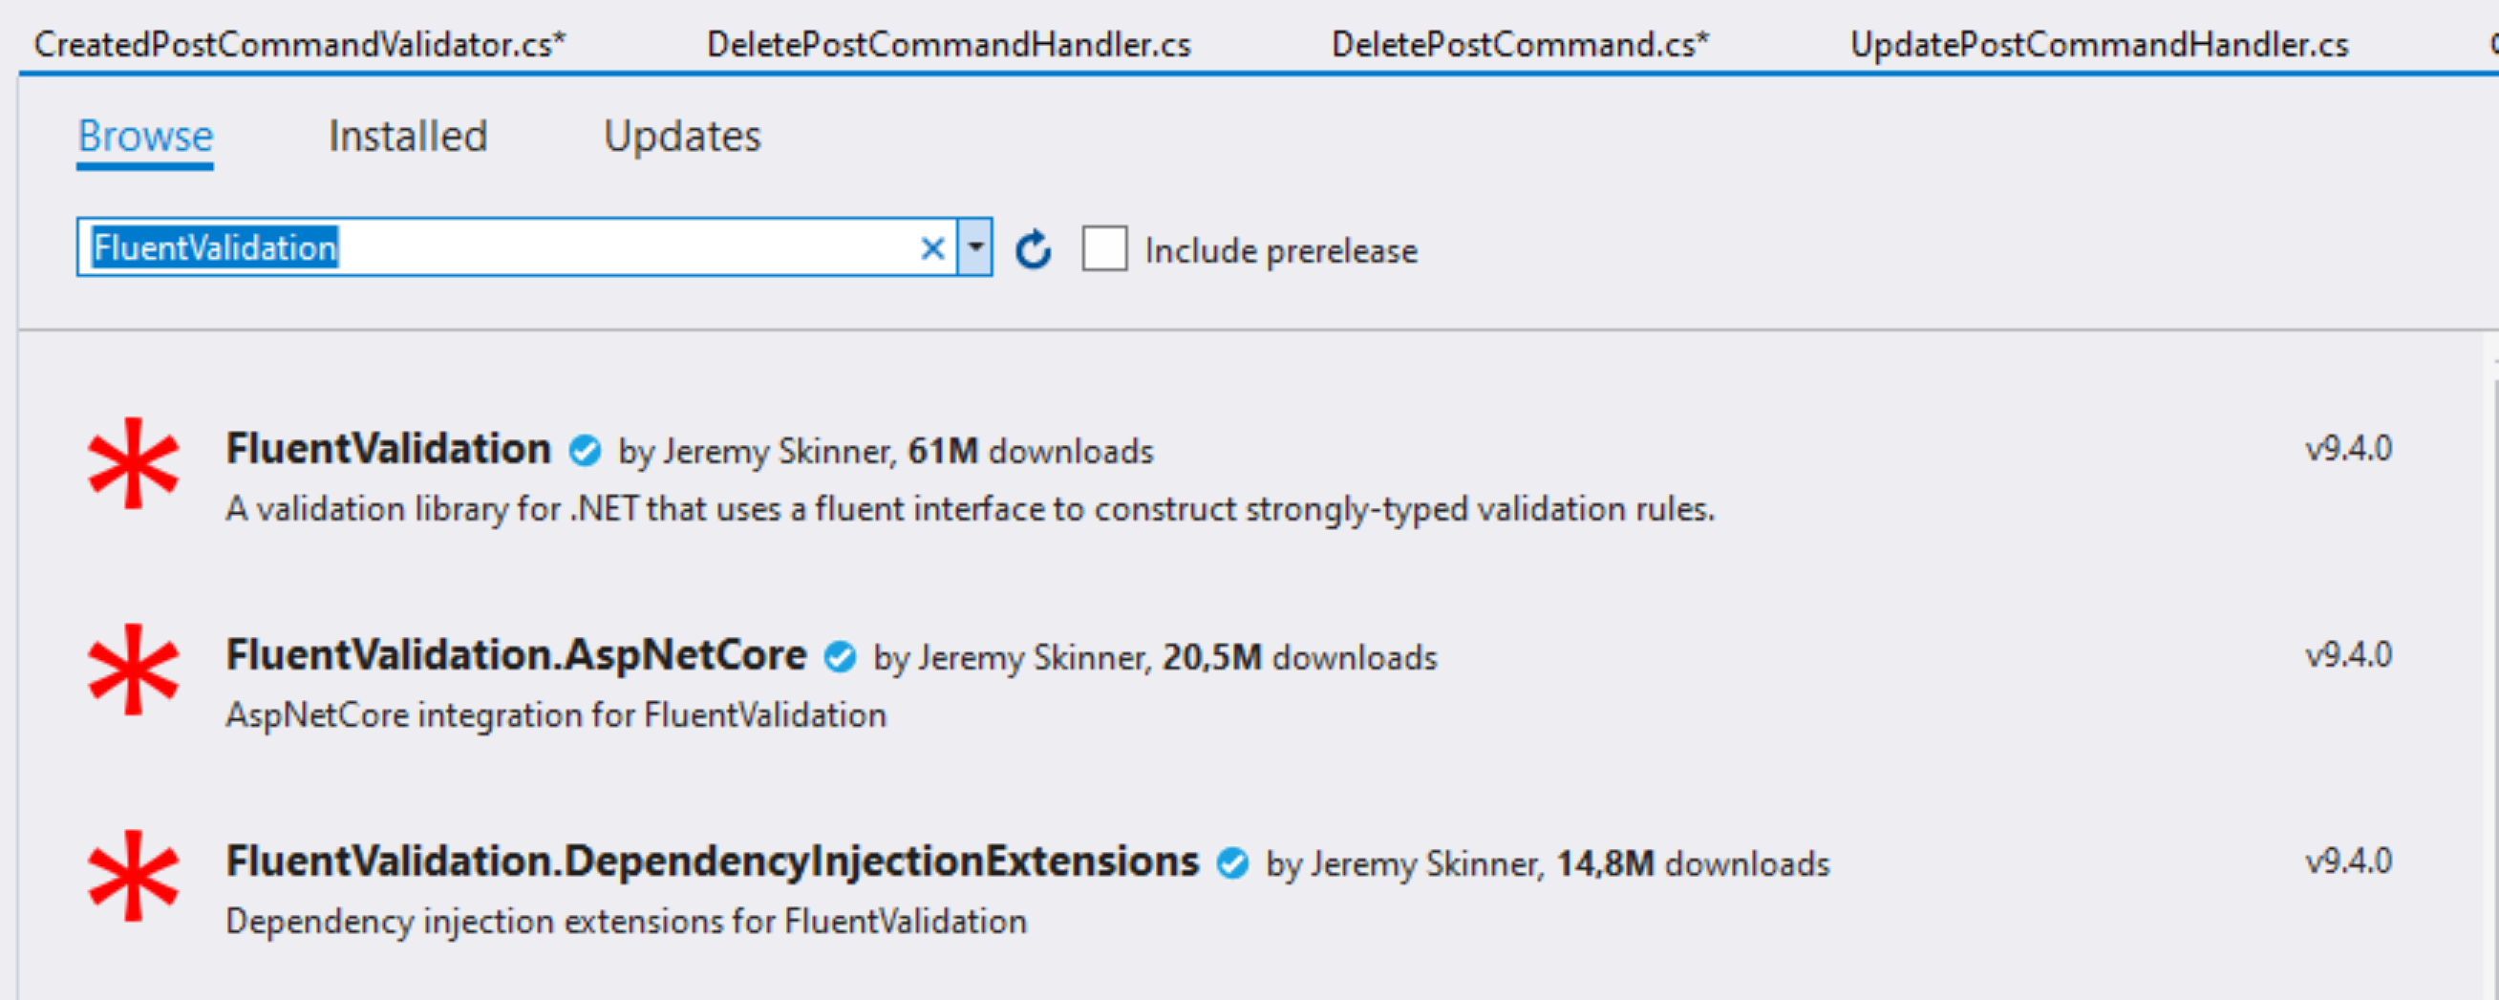This screenshot has width=2499, height=1000.
Task: Click the FluentValidation package red asterisk icon
Action: (134, 463)
